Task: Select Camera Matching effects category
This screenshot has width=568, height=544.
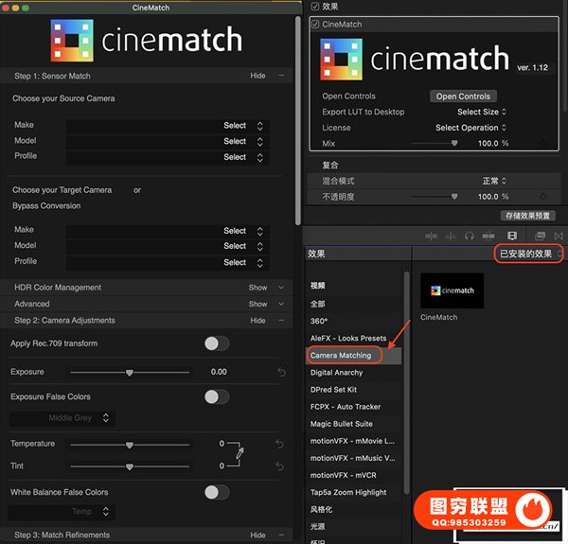Action: [x=342, y=356]
